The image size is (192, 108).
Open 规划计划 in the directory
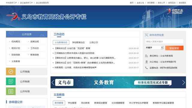click(16, 48)
